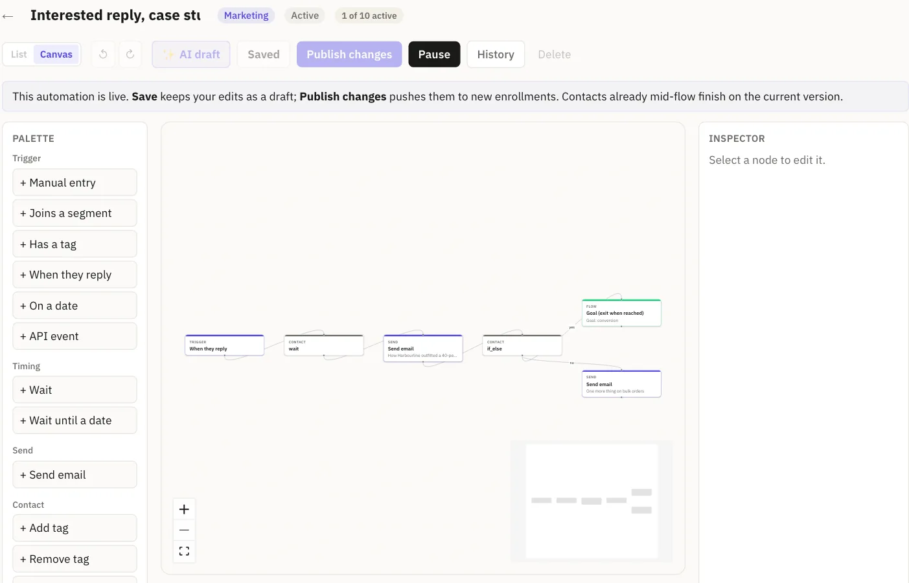Switch to Canvas view
This screenshot has height=583, width=909.
(x=56, y=54)
